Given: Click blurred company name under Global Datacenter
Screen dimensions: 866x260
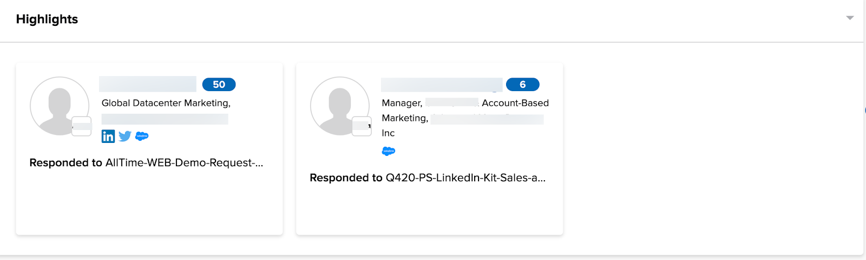Looking at the screenshot, I should pyautogui.click(x=165, y=119).
